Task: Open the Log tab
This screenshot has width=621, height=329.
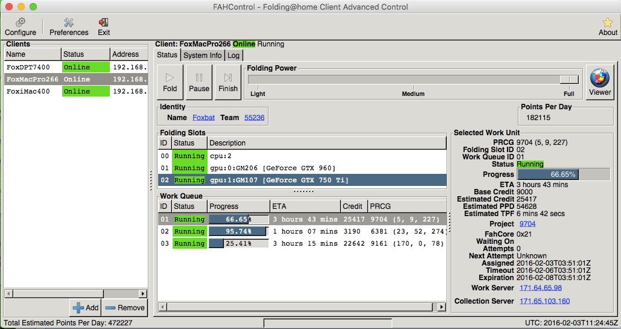Action: [234, 55]
